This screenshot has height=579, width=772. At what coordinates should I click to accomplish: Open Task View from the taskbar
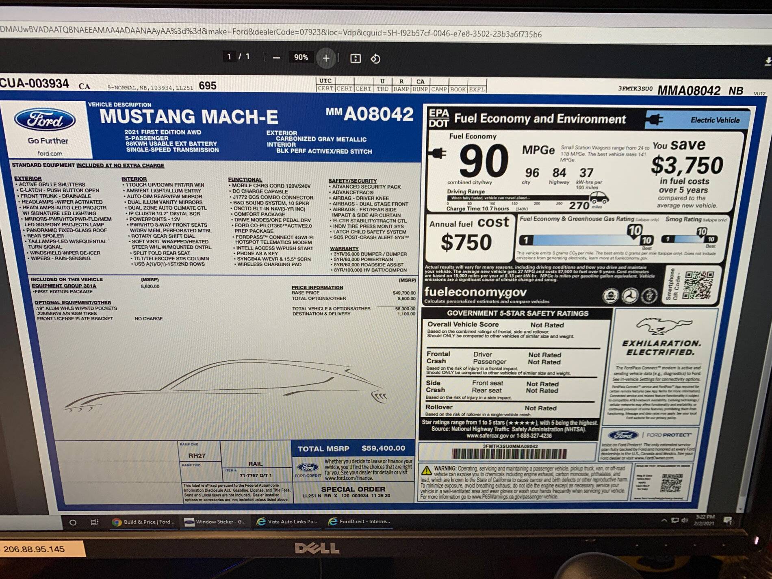pyautogui.click(x=94, y=522)
